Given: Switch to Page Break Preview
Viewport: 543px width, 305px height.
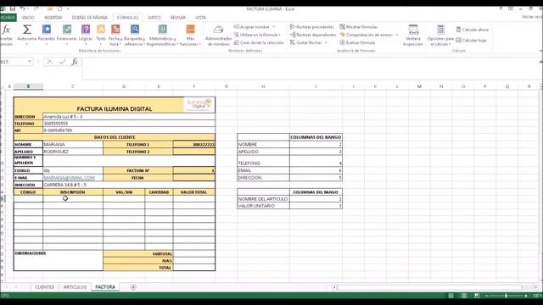Looking at the screenshot, I should [477, 296].
